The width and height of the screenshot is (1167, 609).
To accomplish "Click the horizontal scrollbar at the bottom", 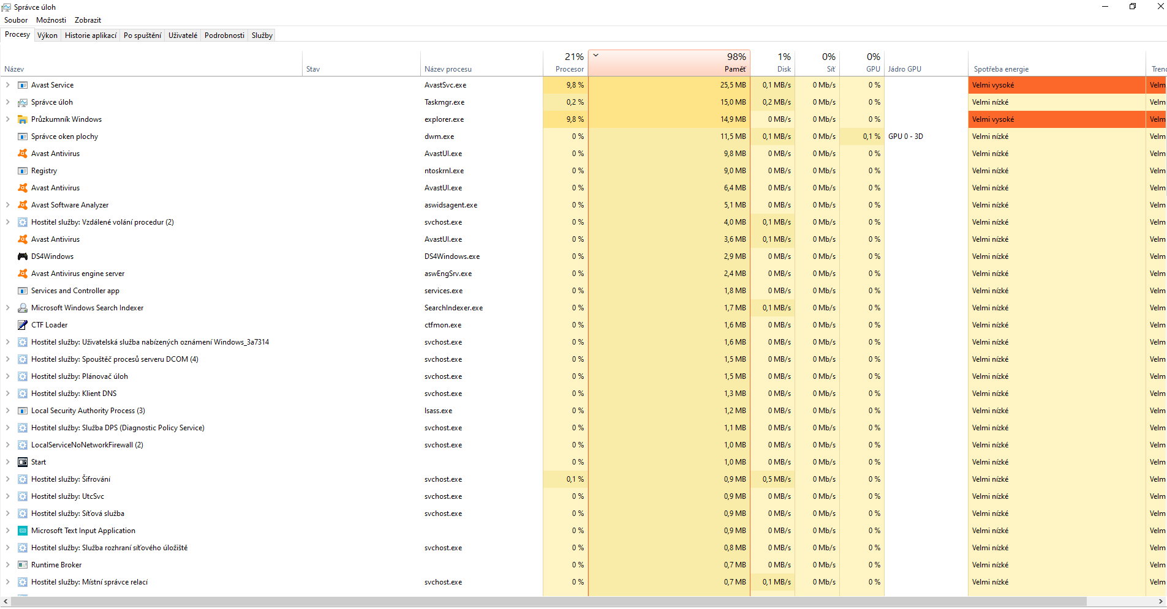I will pyautogui.click(x=548, y=602).
